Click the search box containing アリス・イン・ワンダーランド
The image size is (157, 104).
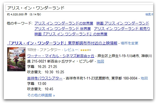click(x=79, y=8)
